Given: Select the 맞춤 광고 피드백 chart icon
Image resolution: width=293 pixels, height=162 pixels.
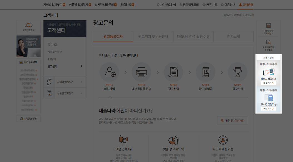Looking at the screenshot, I should tap(173, 140).
